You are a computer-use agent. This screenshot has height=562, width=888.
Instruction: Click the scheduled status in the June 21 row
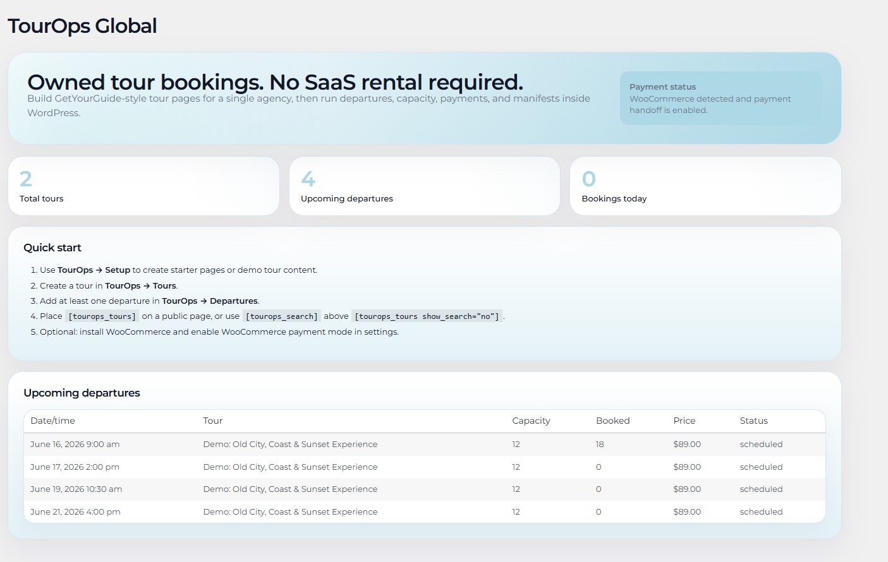coord(761,512)
